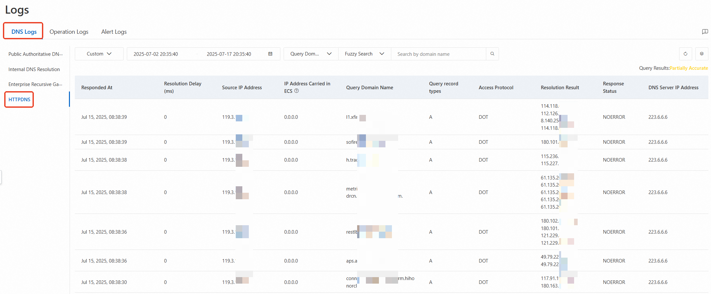Open the Alert Logs tab
The height and width of the screenshot is (294, 711).
114,31
